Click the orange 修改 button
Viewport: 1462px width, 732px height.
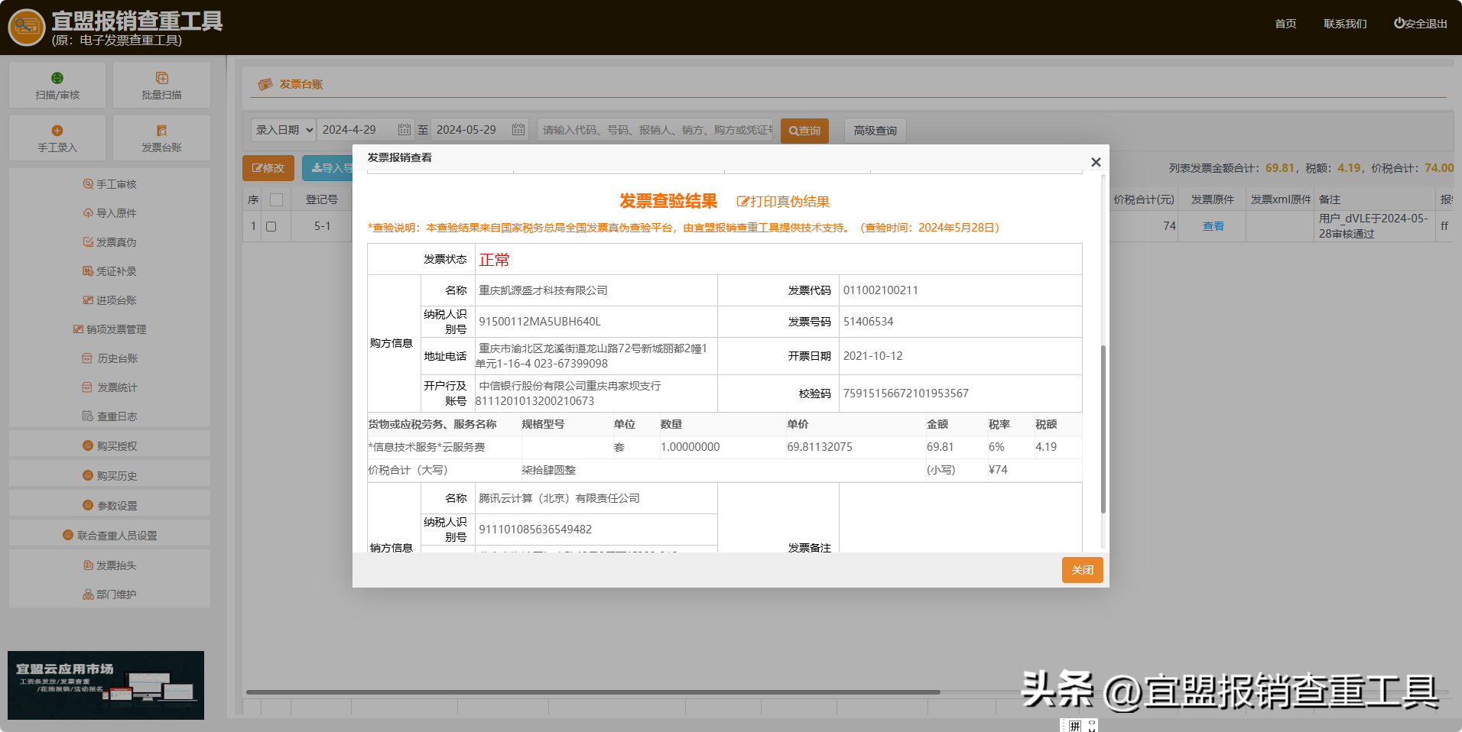tap(268, 168)
